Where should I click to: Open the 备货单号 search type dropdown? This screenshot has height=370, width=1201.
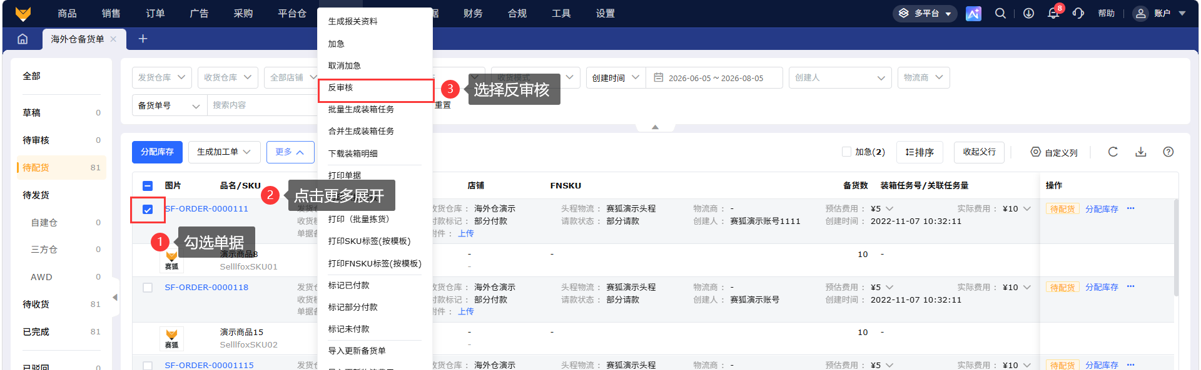169,105
